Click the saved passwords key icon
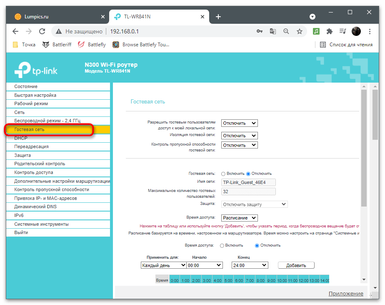Image resolution: width=385 pixels, height=305 pixels. [x=259, y=31]
